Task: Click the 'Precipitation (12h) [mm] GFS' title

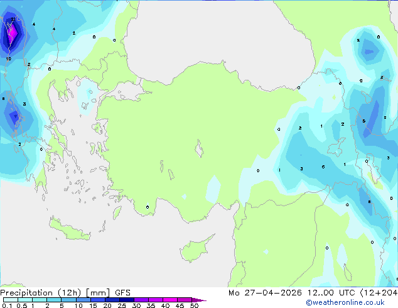Action: pos(65,293)
